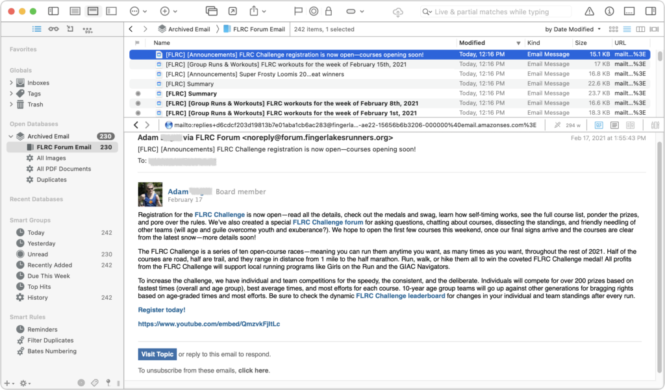665x390 pixels.
Task: Click the Visit Topic button
Action: click(x=157, y=354)
